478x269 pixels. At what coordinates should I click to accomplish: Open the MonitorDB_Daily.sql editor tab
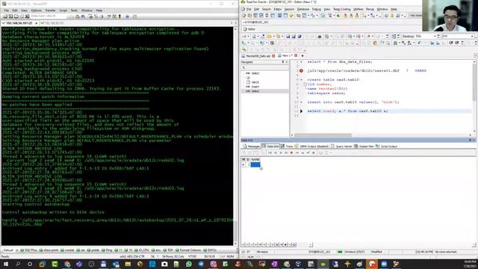(258, 56)
